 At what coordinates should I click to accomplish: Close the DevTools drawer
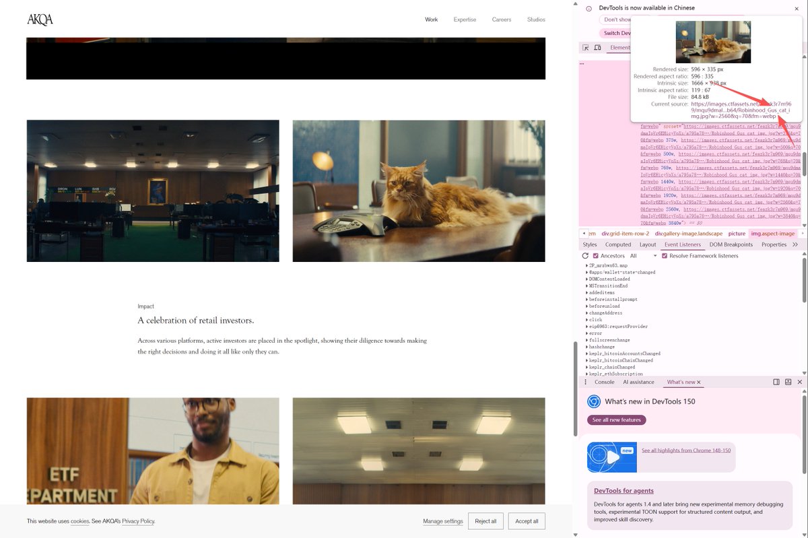[x=800, y=382]
